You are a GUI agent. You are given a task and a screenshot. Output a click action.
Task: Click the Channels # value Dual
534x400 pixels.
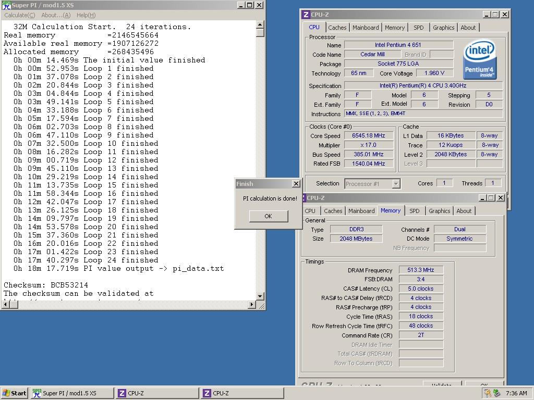coord(460,229)
